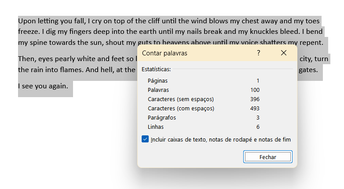Click the Parágrafos statistic label

(x=162, y=117)
